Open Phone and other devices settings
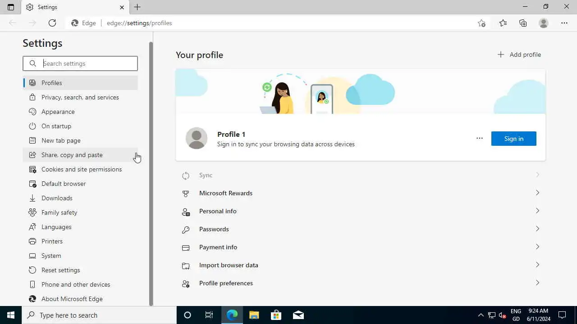 (80, 284)
